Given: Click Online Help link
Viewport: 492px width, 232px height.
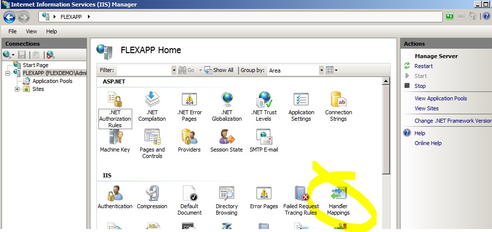Looking at the screenshot, I should [x=428, y=143].
